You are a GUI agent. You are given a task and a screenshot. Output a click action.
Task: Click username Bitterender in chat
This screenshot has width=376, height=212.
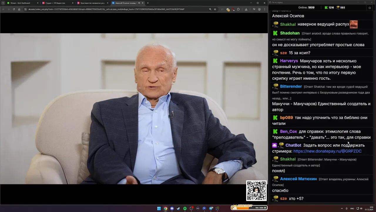click(x=291, y=86)
